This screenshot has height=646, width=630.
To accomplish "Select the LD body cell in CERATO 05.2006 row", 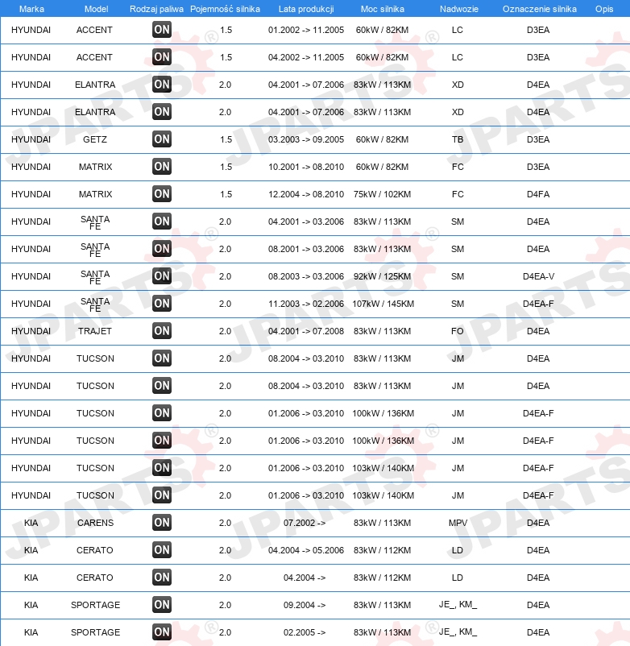I will [x=458, y=550].
